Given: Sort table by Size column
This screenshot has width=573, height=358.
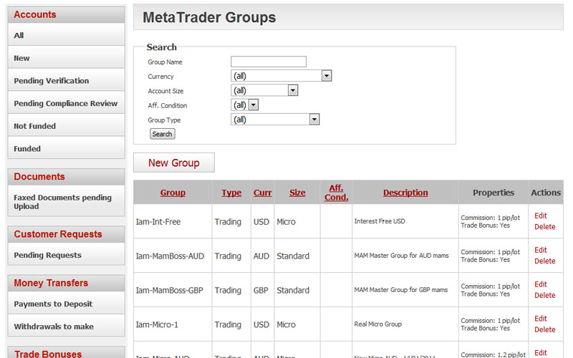Looking at the screenshot, I should pos(297,193).
